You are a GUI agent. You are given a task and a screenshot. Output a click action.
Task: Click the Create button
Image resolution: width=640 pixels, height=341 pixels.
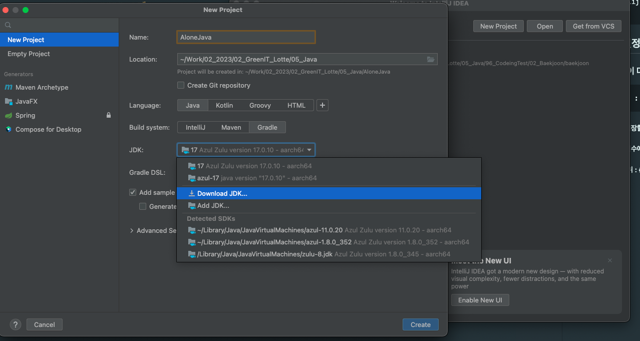[x=421, y=324]
